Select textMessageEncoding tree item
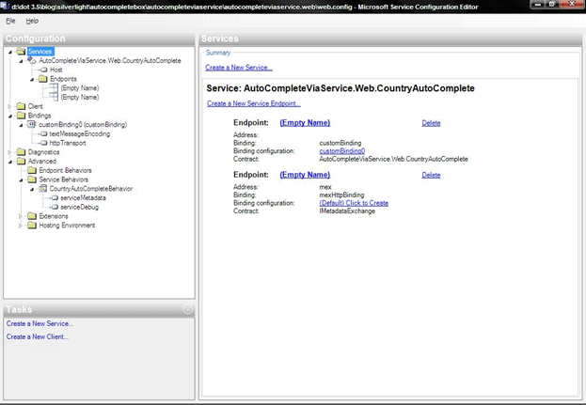Image resolution: width=586 pixels, height=405 pixels. 80,133
